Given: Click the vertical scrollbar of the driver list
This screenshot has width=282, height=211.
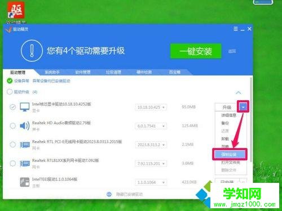Looking at the screenshot, I should pyautogui.click(x=251, y=119).
